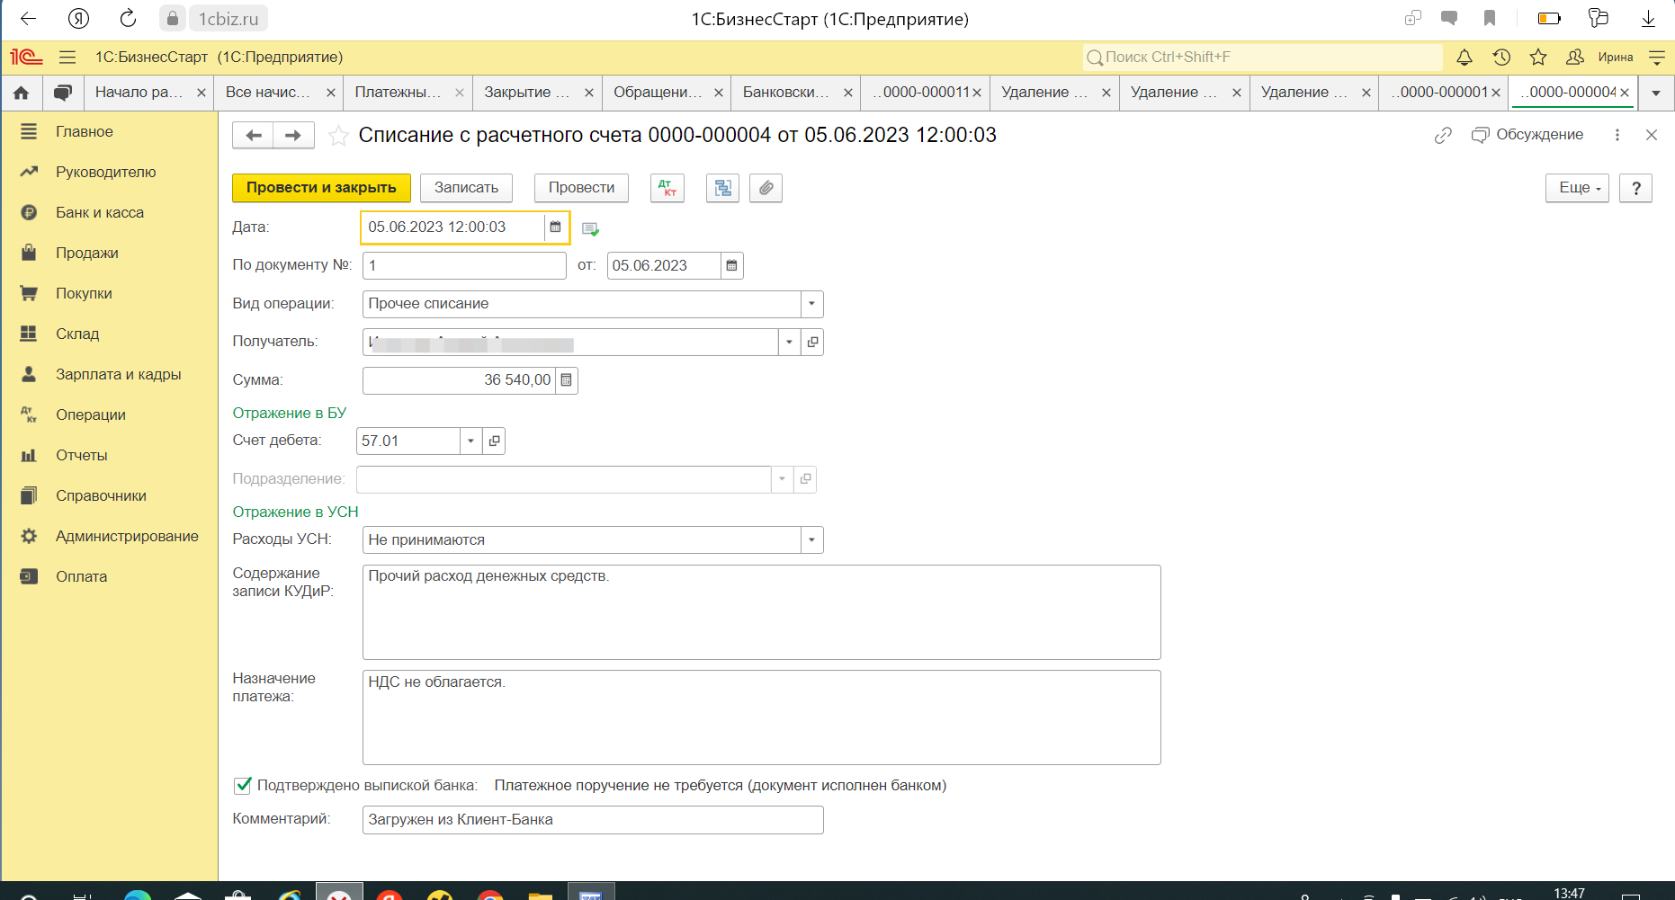Switch to the Платежны... tab
This screenshot has width=1675, height=900.
(x=398, y=93)
